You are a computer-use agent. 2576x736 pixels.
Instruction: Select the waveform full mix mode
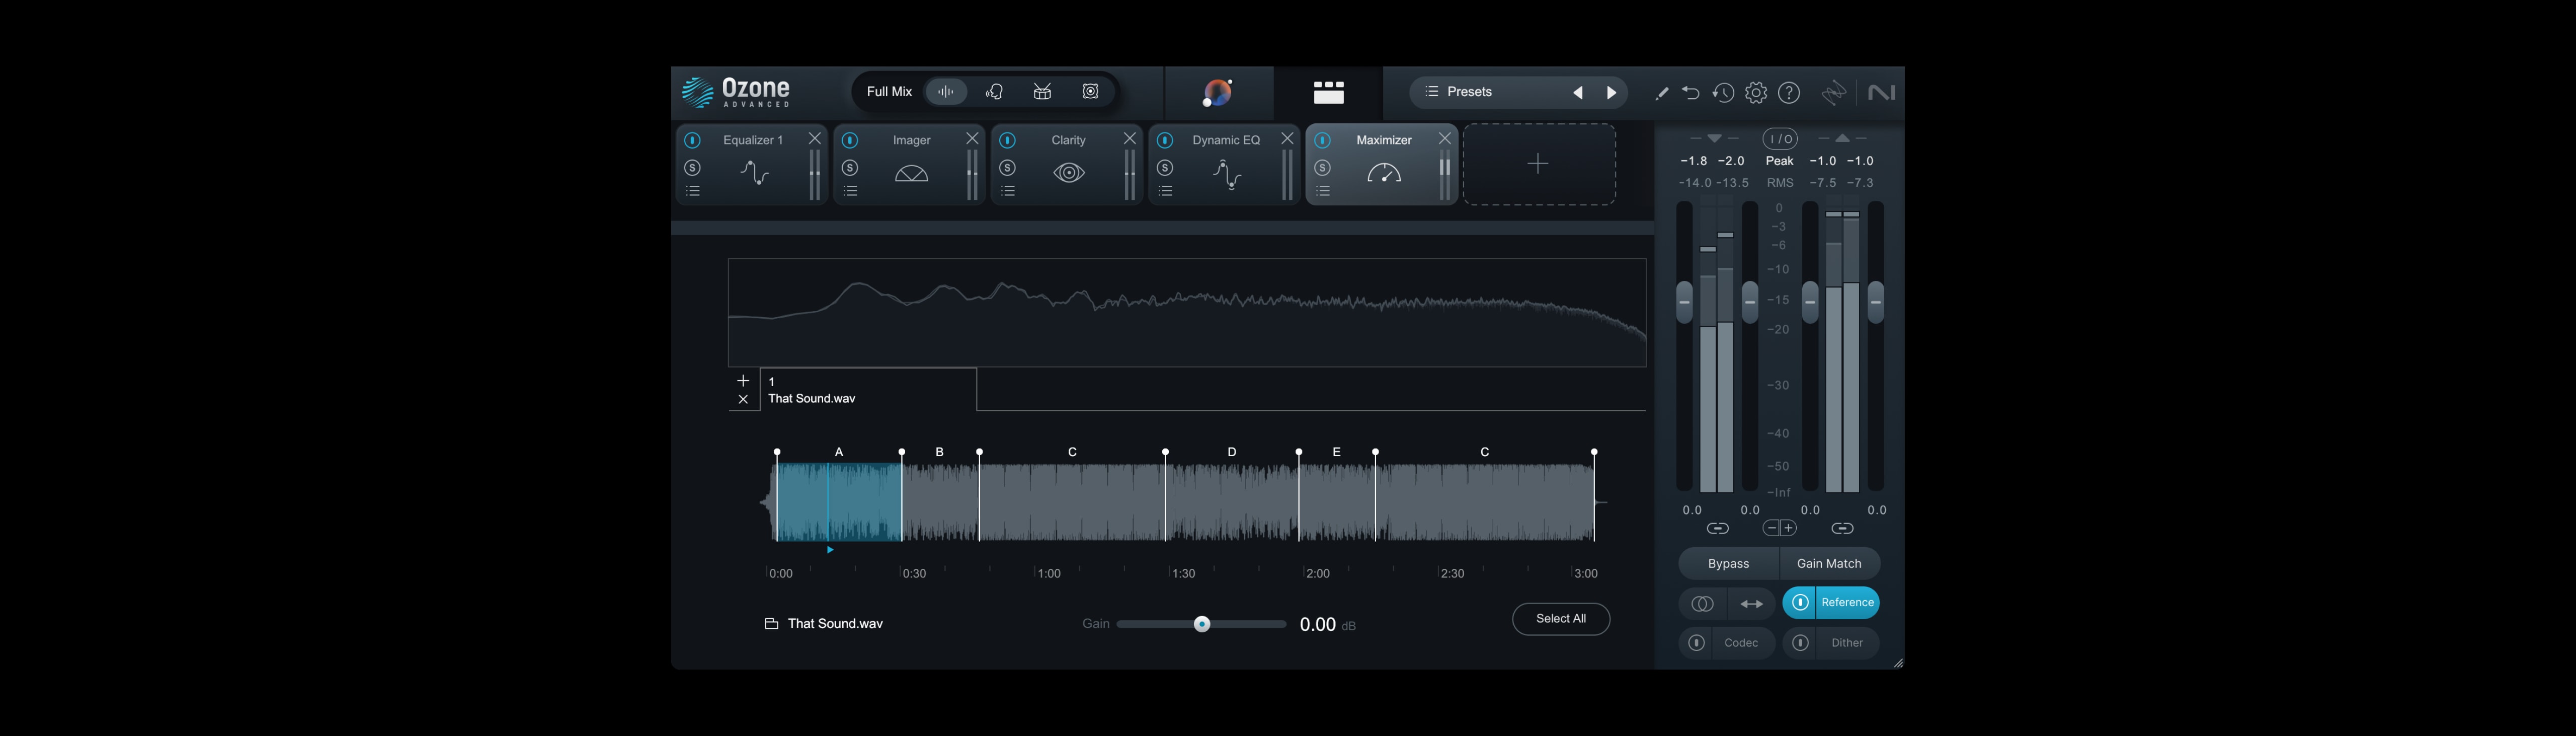(x=946, y=92)
